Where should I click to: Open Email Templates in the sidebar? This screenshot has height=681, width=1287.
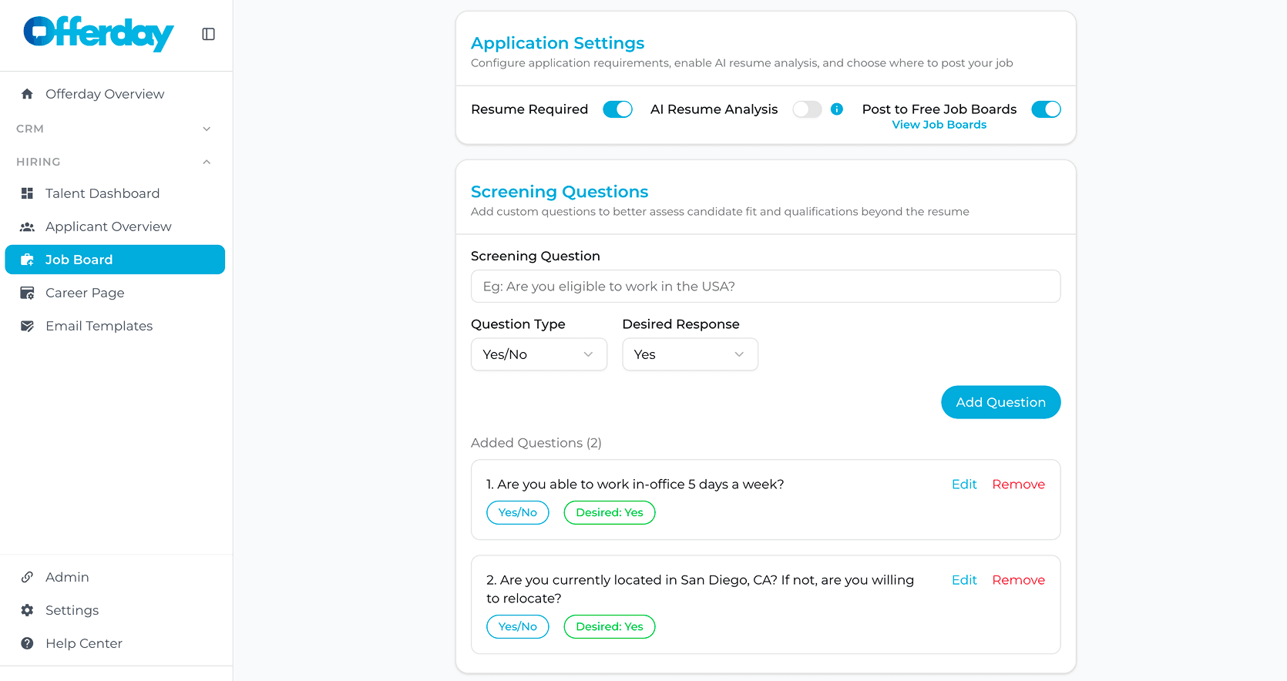(115, 326)
